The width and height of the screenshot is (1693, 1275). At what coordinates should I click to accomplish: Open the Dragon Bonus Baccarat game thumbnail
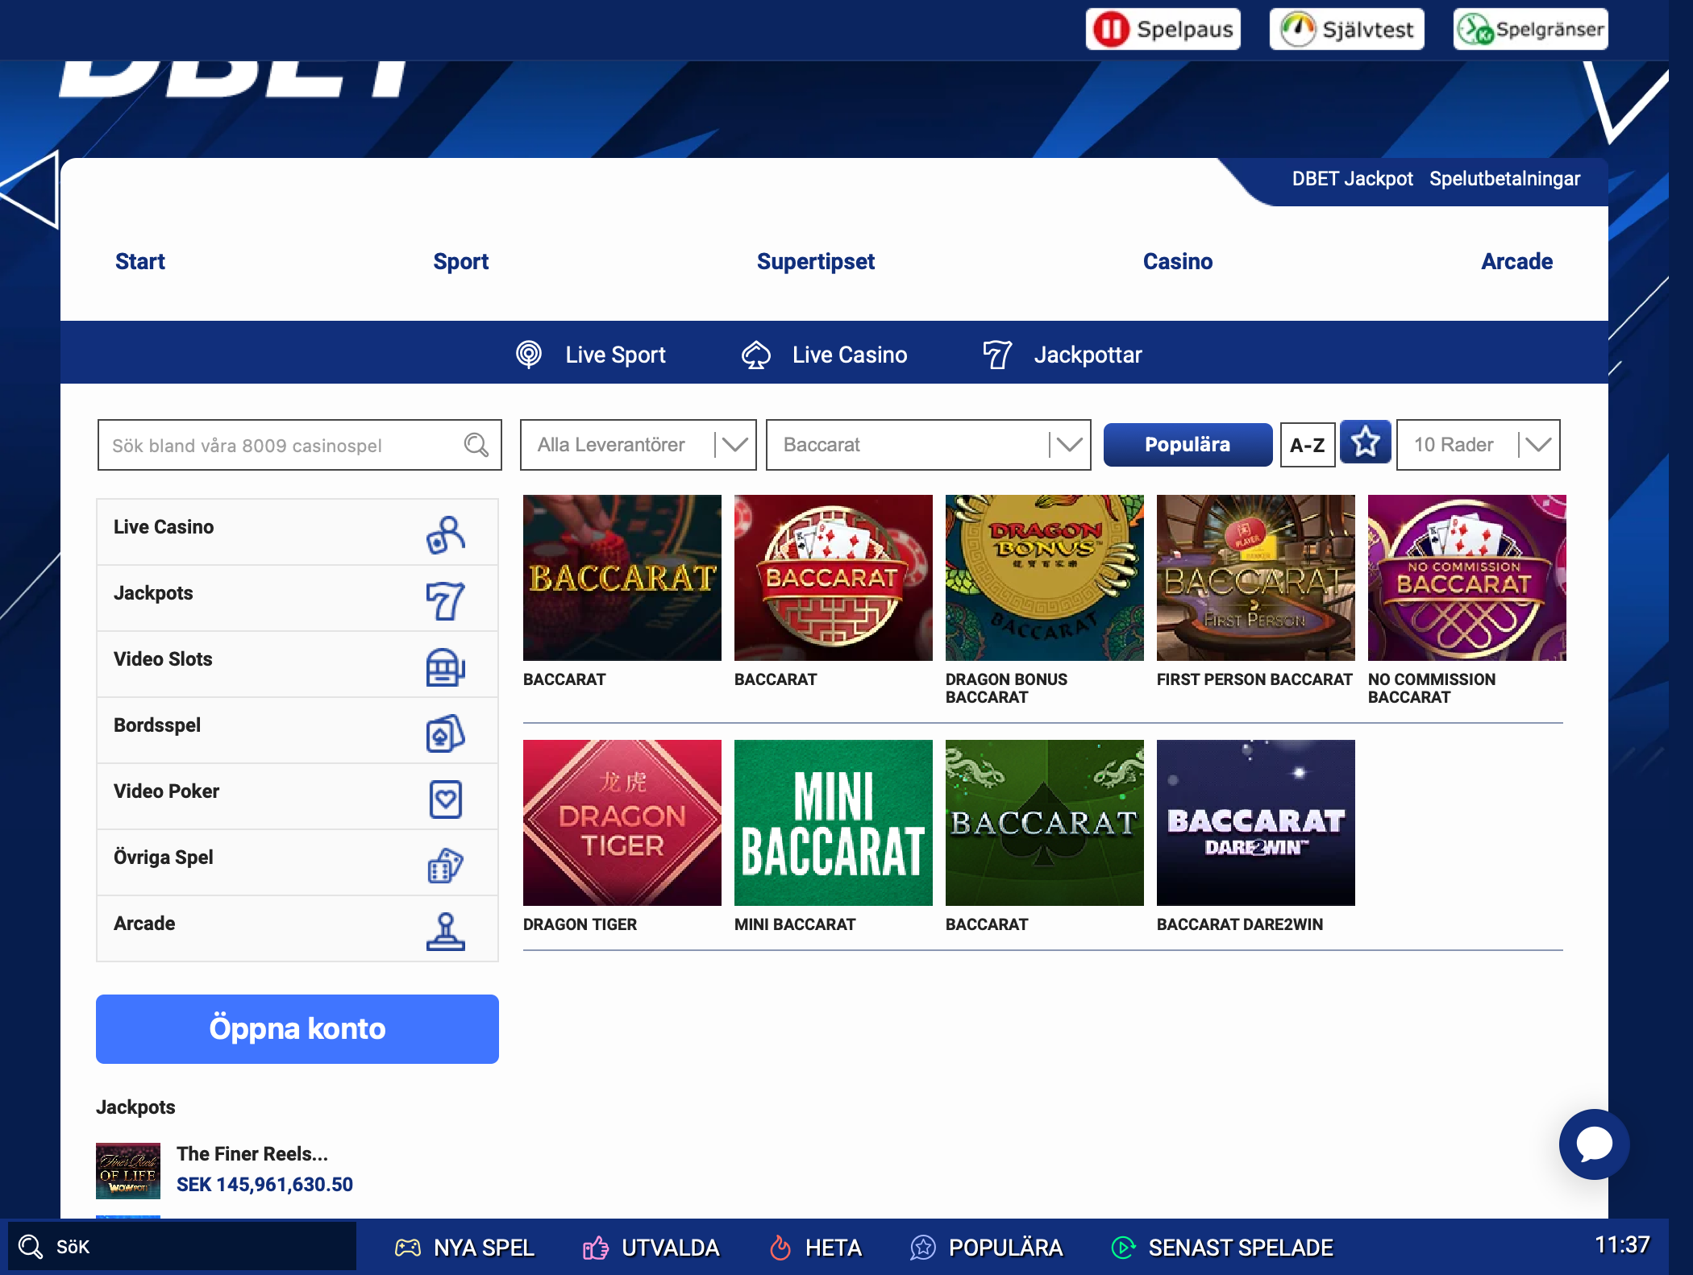(x=1045, y=578)
